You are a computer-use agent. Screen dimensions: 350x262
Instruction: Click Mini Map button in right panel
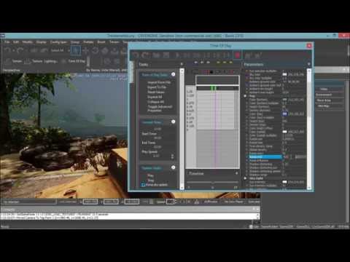[x=324, y=106]
